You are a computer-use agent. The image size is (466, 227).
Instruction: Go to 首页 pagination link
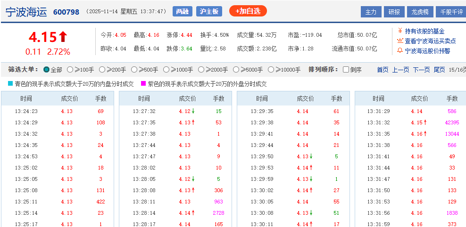click(x=383, y=70)
